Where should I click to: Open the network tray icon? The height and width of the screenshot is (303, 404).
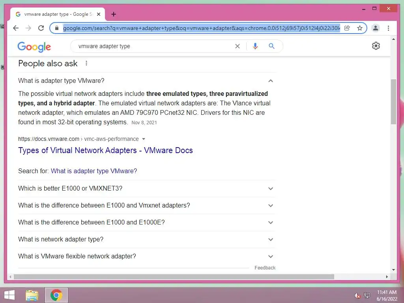(x=367, y=295)
